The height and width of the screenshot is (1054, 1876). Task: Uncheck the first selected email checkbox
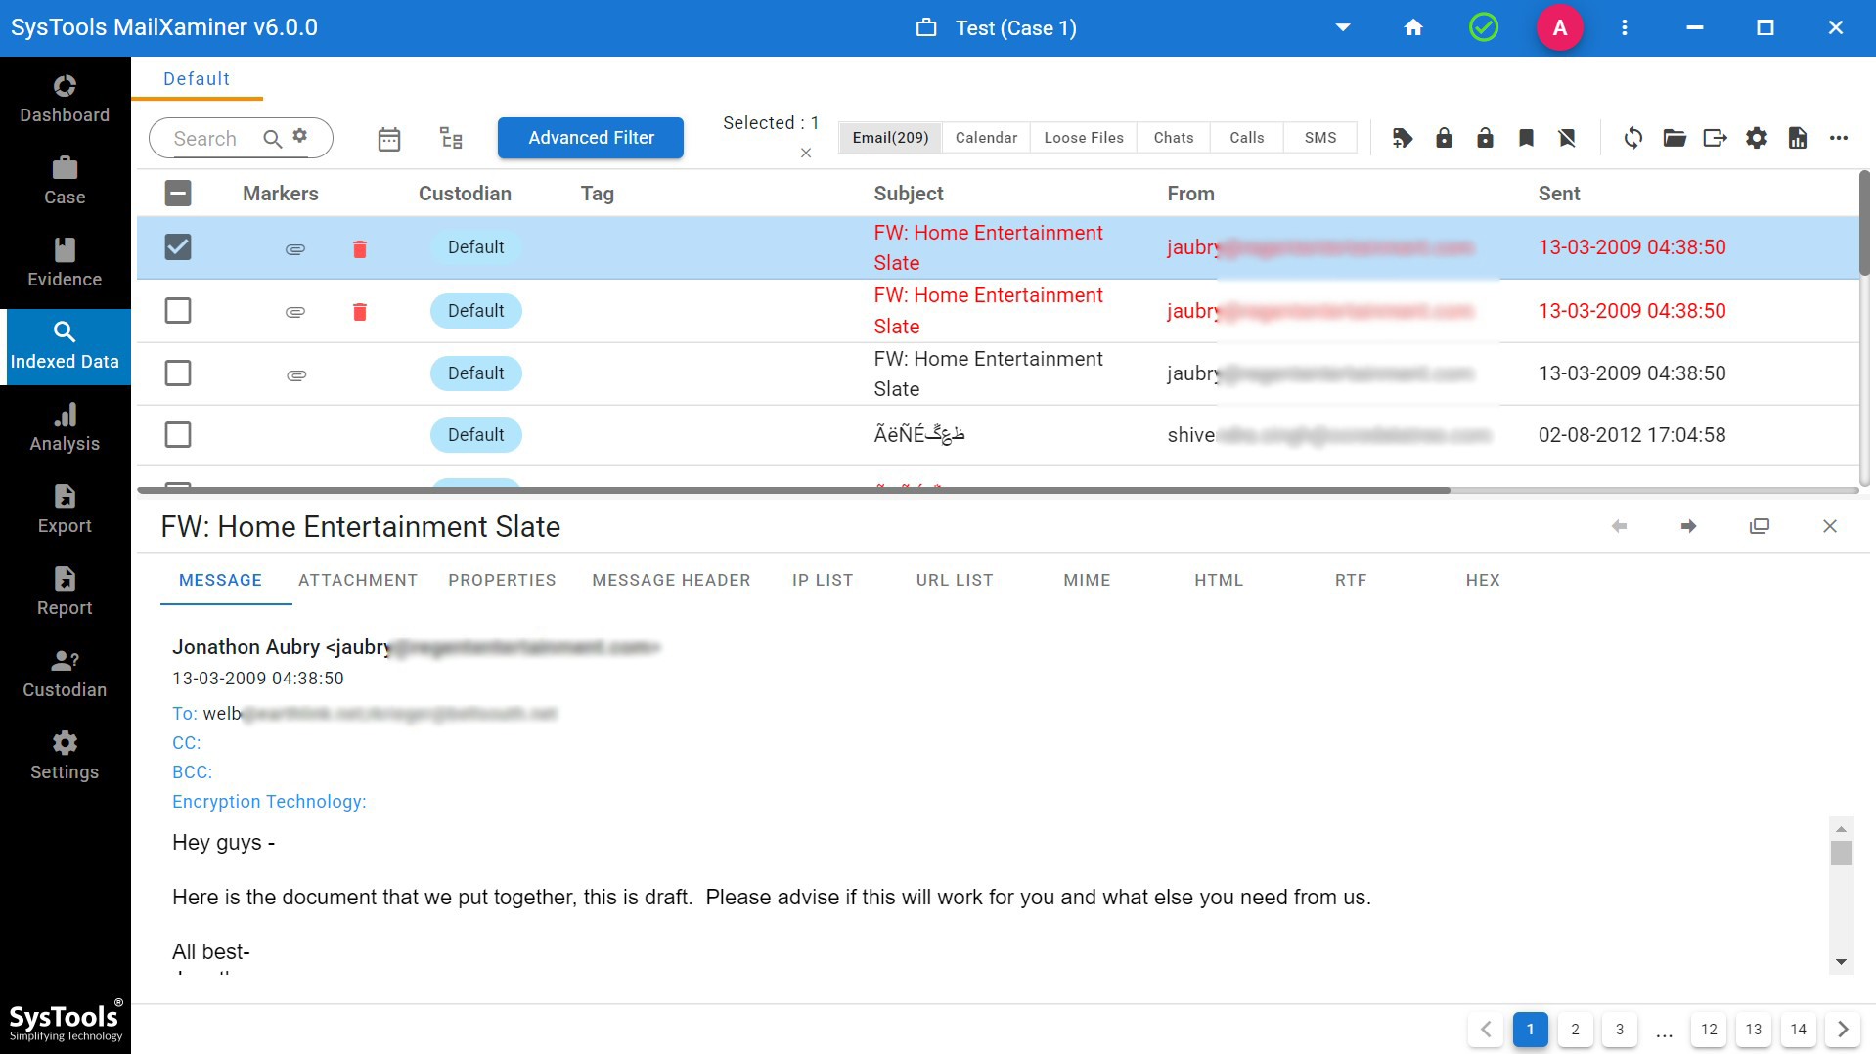point(178,246)
